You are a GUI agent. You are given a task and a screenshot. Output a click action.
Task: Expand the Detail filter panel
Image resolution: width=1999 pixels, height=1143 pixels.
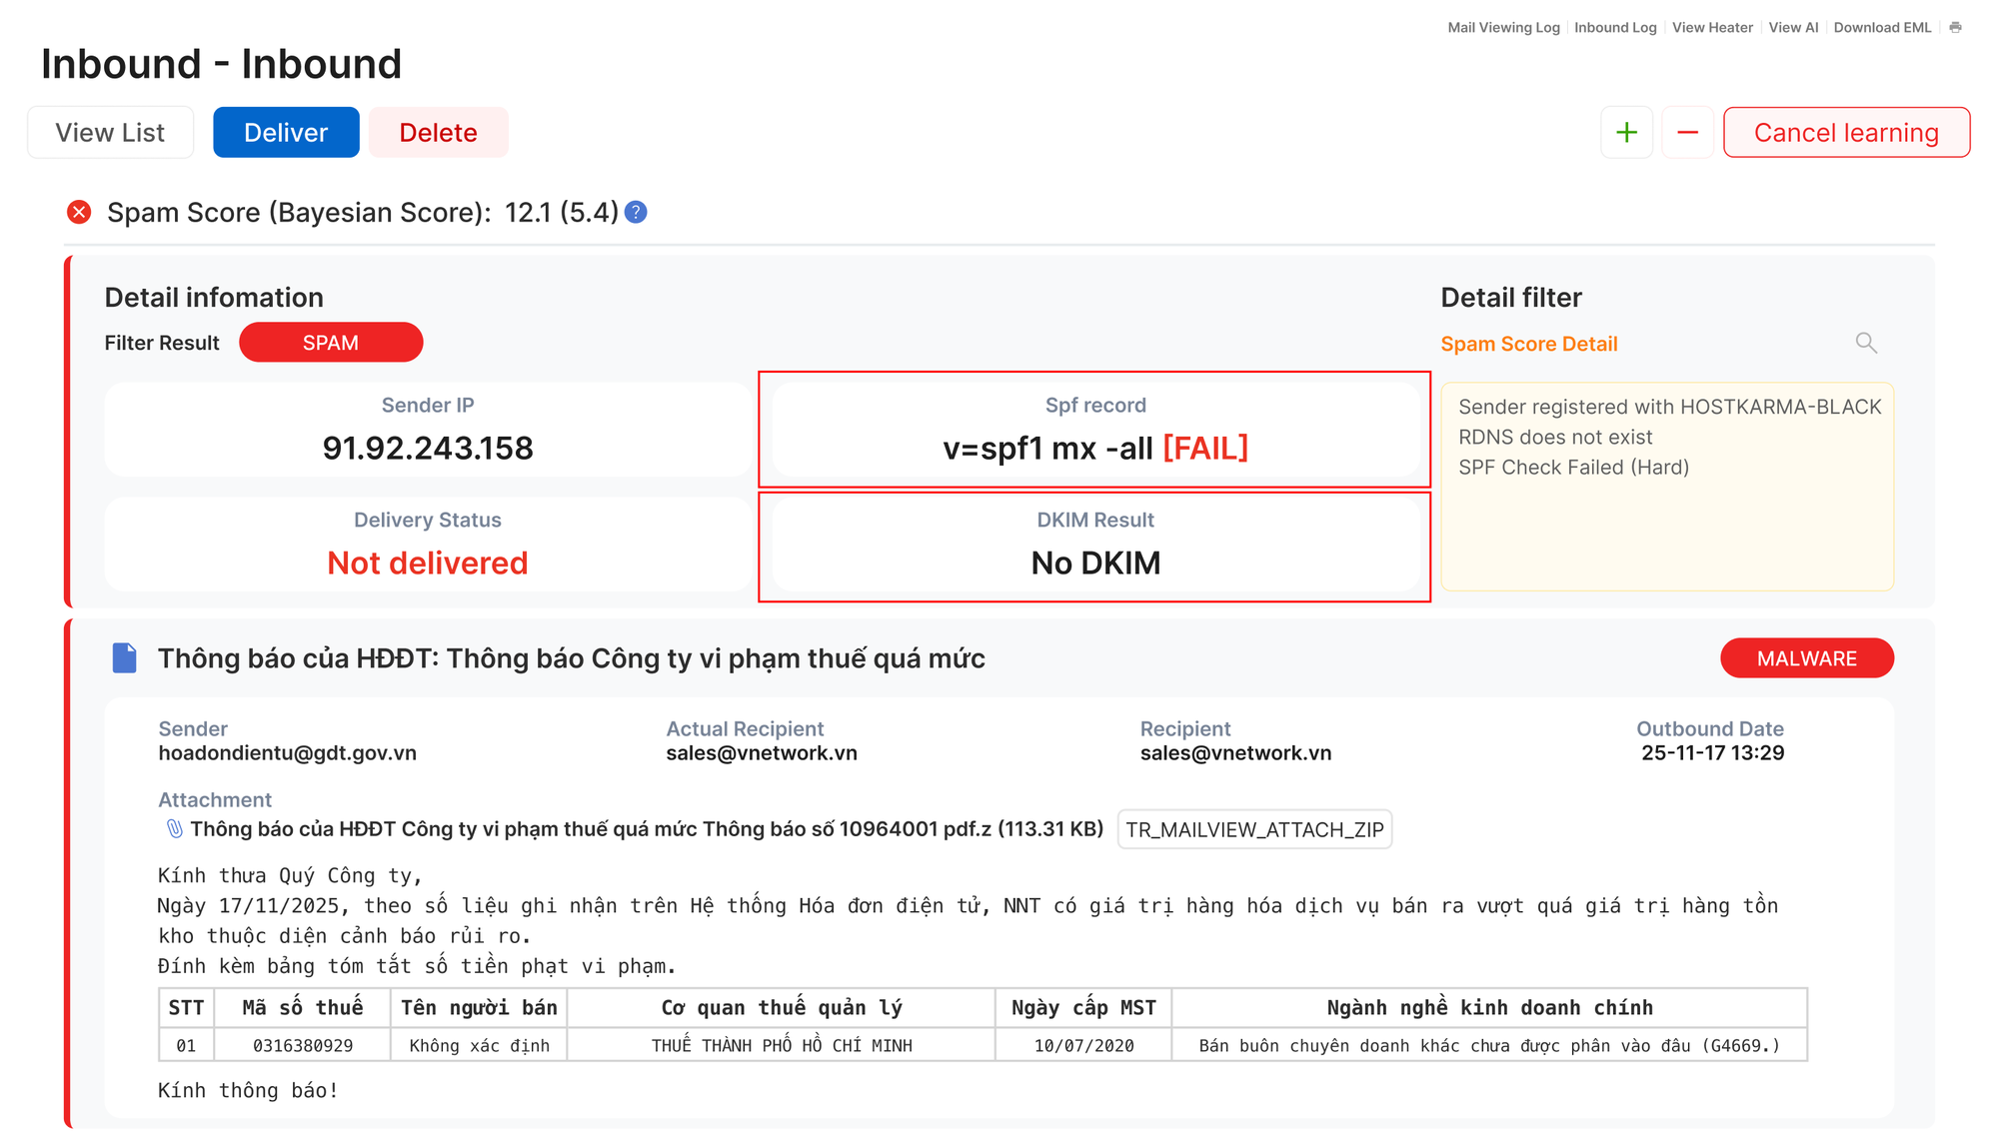(1510, 297)
